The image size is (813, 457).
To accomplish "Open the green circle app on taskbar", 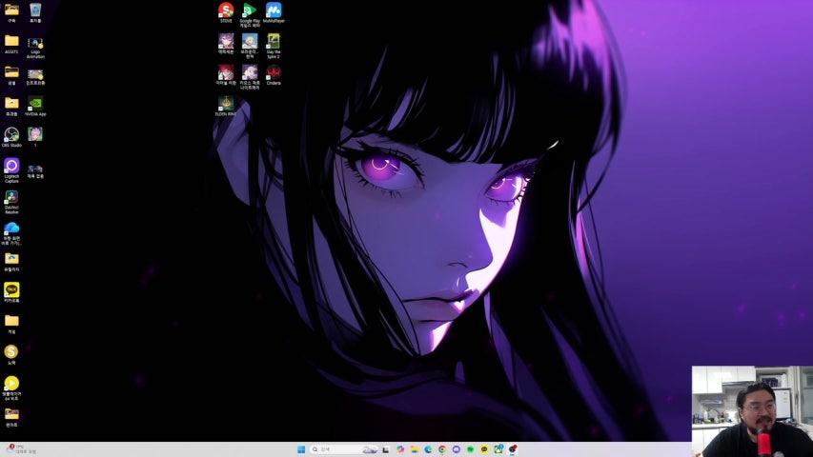I will click(470, 449).
